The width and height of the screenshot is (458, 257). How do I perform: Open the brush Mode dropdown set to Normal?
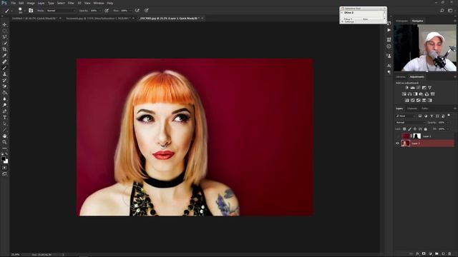coord(61,11)
